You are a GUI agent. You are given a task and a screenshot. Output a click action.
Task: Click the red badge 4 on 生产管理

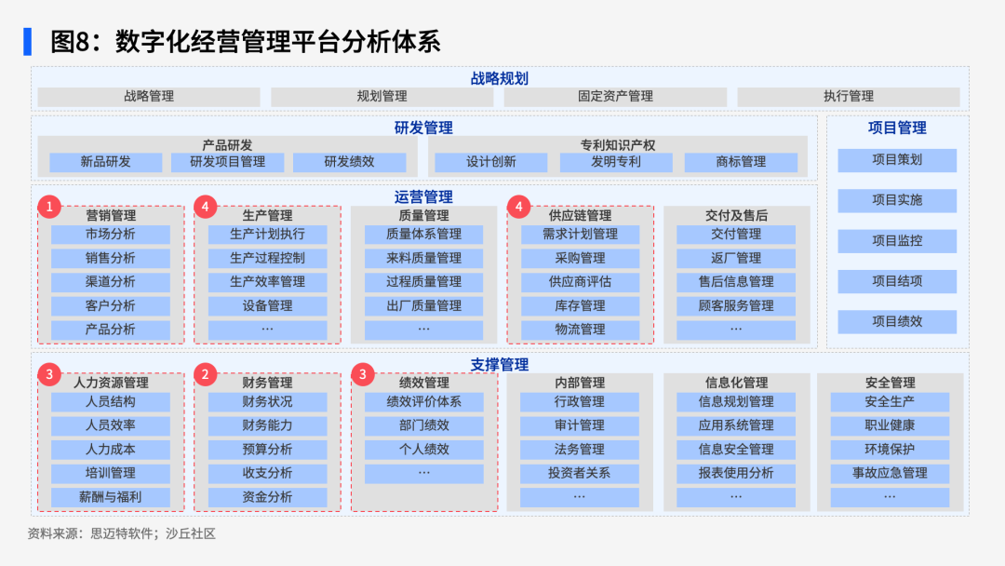[x=204, y=206]
